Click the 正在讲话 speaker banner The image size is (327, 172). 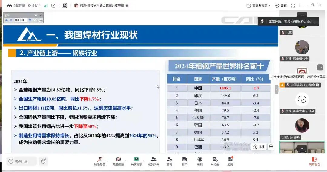pos(289,21)
